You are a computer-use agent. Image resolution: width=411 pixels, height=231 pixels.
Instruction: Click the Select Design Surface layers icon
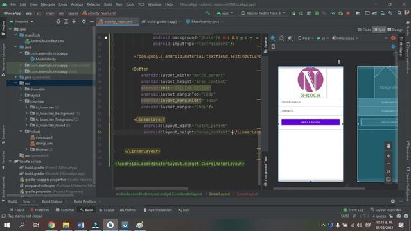click(x=272, y=38)
